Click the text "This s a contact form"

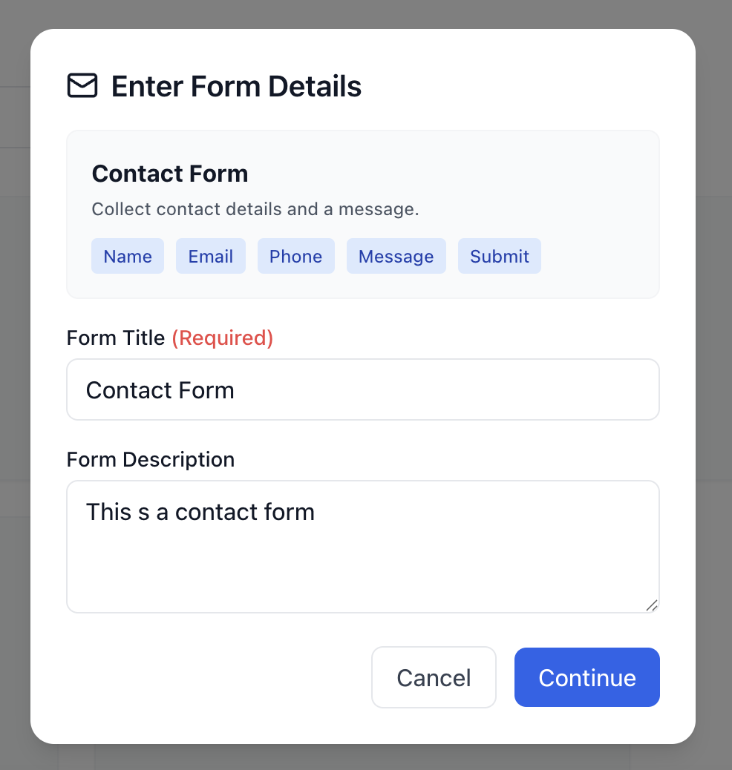[200, 512]
